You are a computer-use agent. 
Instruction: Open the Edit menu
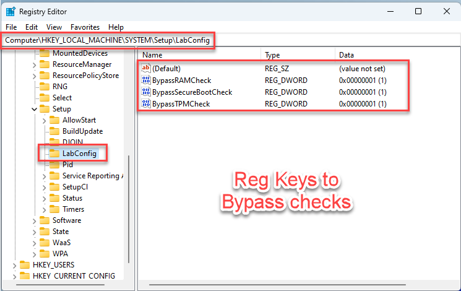point(32,27)
